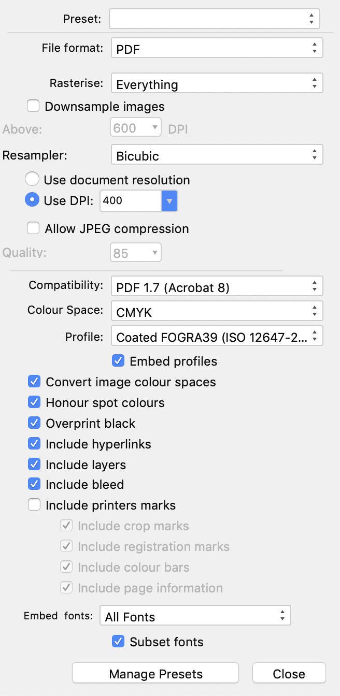Toggle Honour spot colours checkbox

click(x=34, y=402)
